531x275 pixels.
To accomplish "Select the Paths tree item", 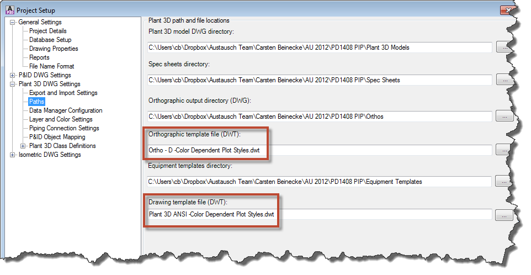I will point(36,101).
